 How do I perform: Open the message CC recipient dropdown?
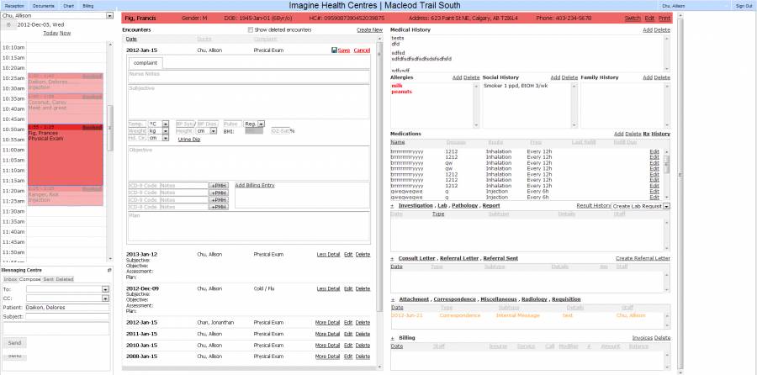tap(67, 298)
